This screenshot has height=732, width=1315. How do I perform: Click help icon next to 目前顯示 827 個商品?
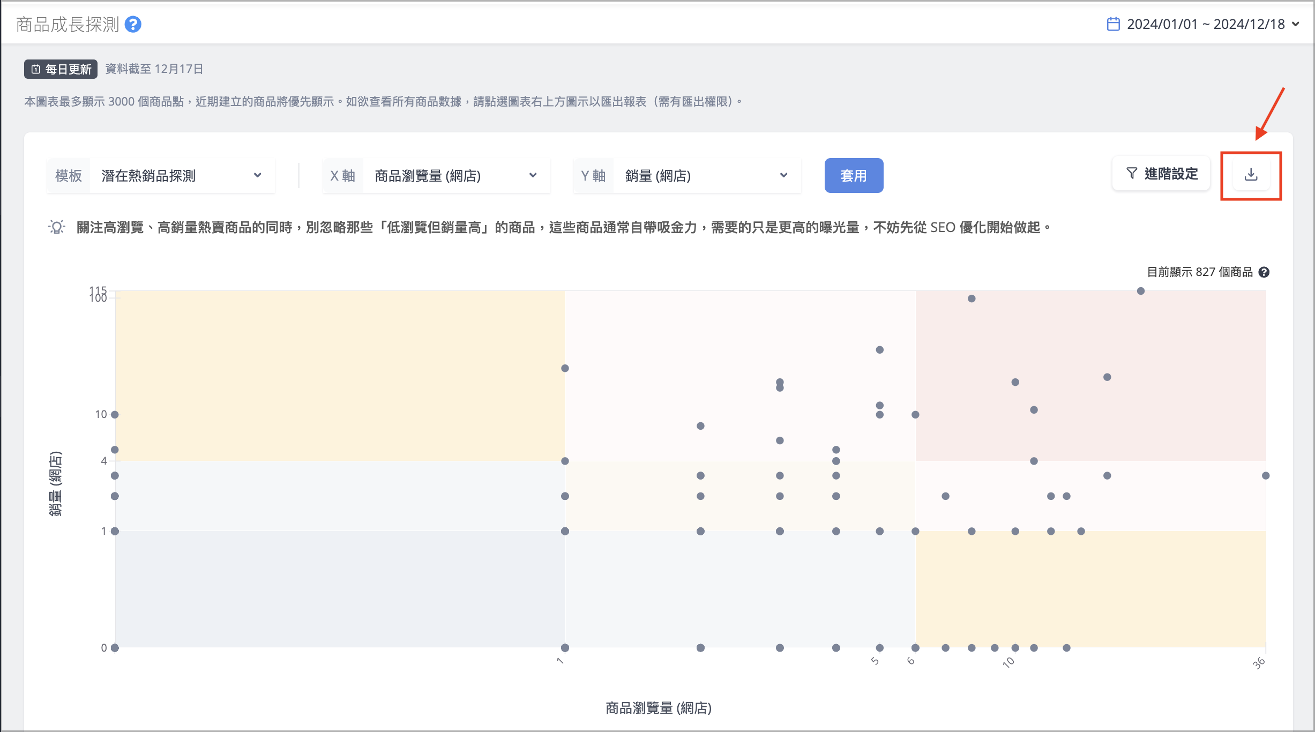1264,272
